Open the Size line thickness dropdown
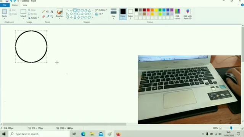244x137 pixels. (114, 14)
